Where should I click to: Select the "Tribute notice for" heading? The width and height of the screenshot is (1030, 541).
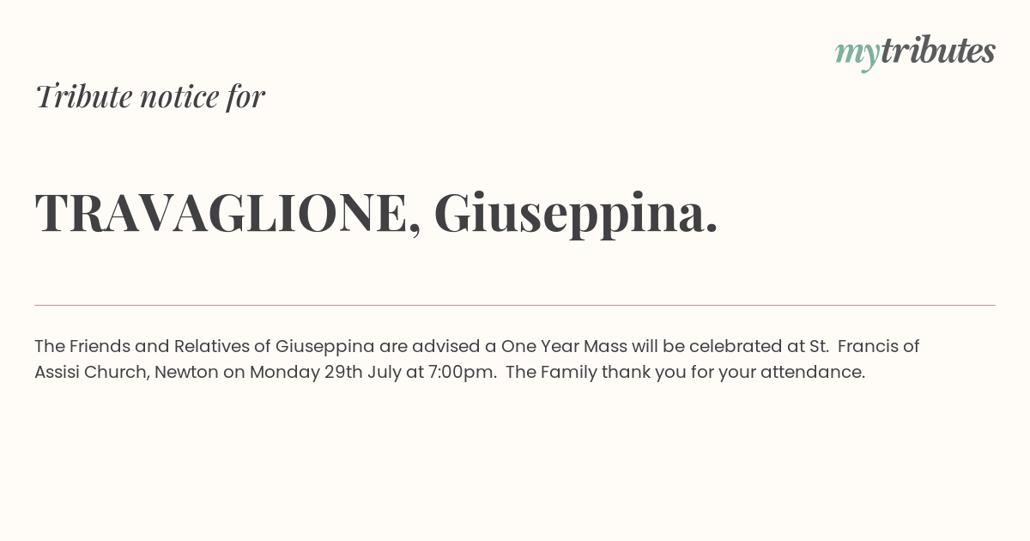[x=150, y=96]
